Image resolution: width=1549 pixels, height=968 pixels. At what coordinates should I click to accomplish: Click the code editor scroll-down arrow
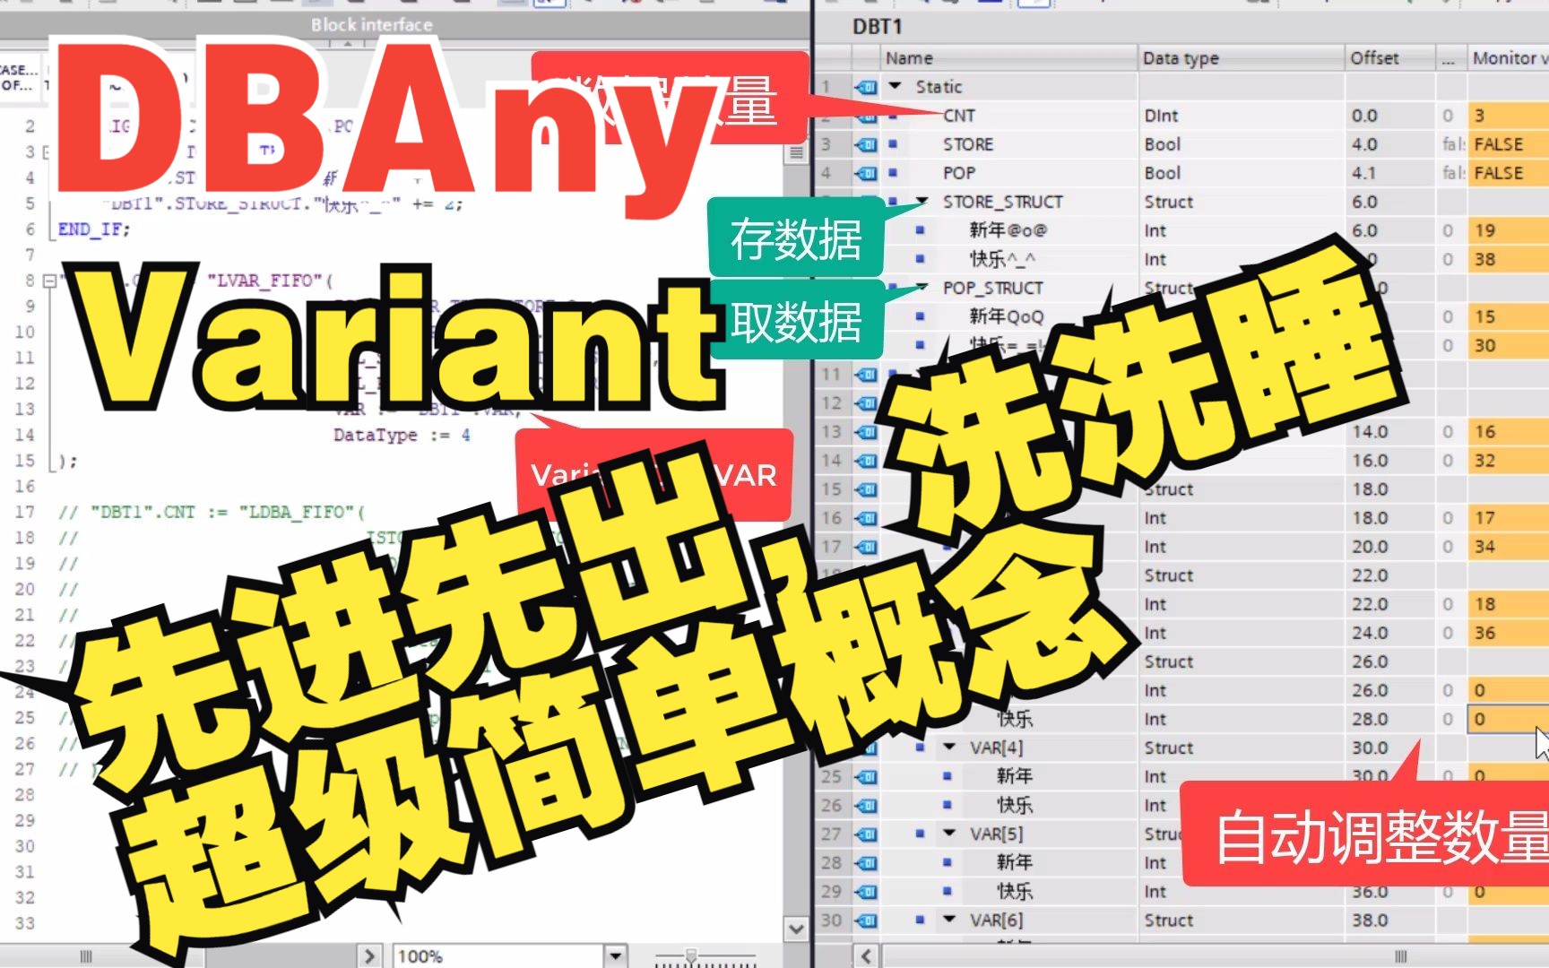(x=796, y=929)
